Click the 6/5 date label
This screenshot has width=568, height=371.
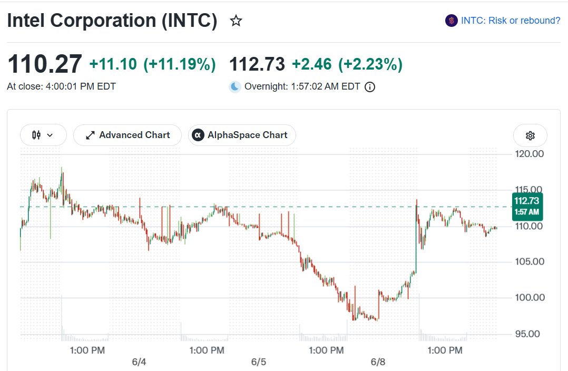pos(259,362)
